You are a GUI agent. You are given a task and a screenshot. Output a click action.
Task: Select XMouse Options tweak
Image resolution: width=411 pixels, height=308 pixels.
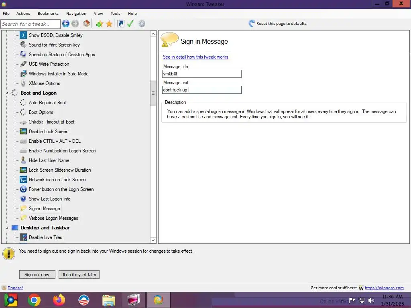click(x=45, y=83)
